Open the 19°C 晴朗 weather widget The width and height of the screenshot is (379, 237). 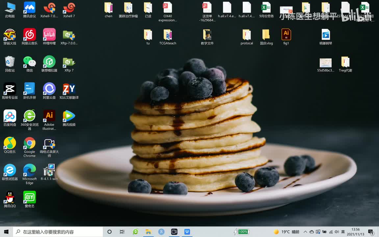pyautogui.click(x=287, y=232)
